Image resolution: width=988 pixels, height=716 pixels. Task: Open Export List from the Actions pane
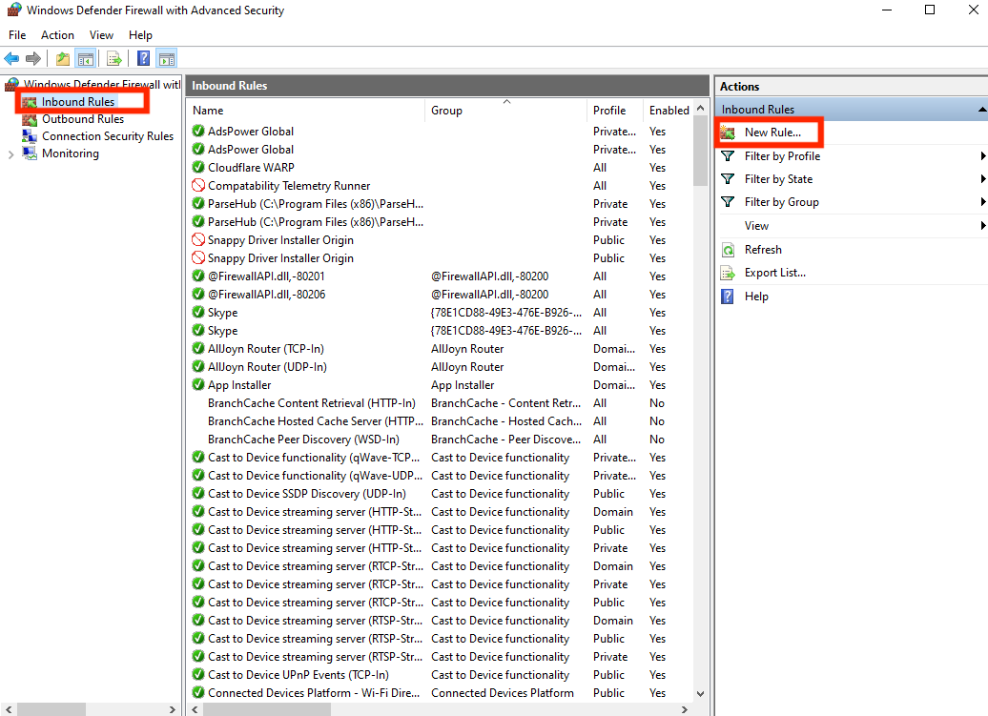click(x=777, y=272)
